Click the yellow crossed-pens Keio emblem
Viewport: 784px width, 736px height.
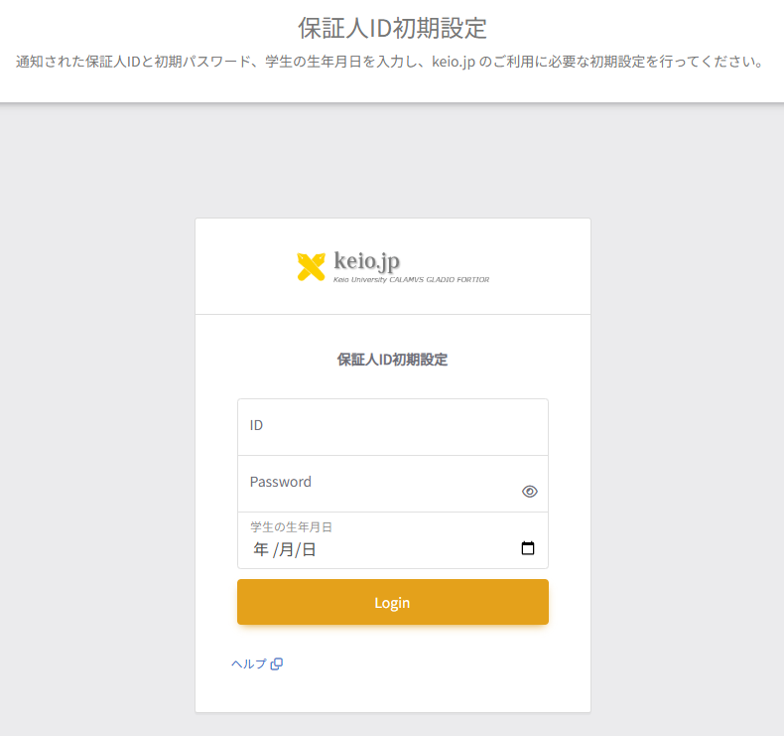311,266
